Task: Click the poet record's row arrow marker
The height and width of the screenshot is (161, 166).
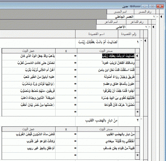Action: (153, 27)
